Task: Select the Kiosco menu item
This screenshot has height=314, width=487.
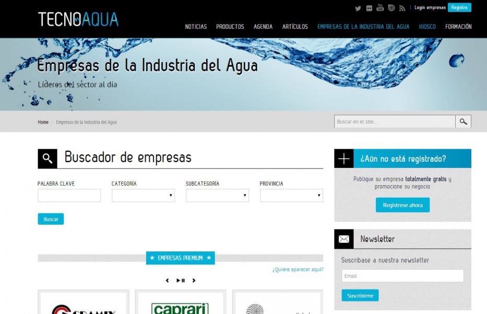Action: tap(427, 27)
